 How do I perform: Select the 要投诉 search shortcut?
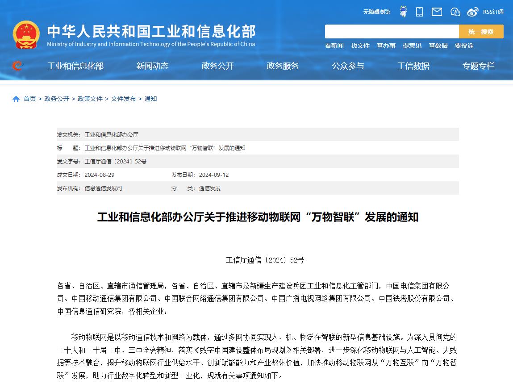[x=464, y=46]
